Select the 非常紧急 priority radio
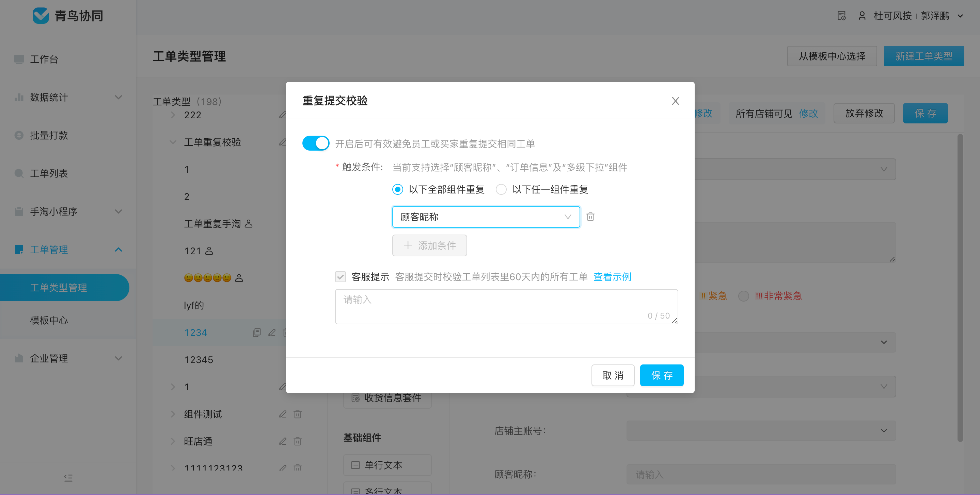The image size is (980, 495). coord(743,296)
